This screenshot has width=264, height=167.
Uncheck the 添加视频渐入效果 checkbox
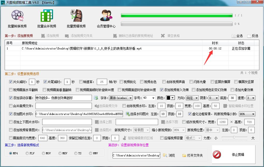162,90
